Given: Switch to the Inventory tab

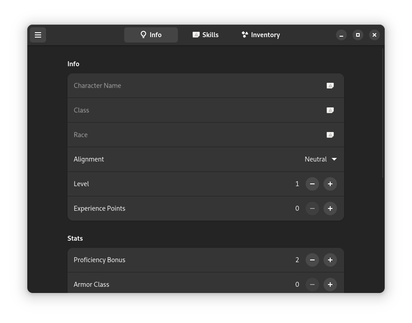Looking at the screenshot, I should (x=261, y=35).
